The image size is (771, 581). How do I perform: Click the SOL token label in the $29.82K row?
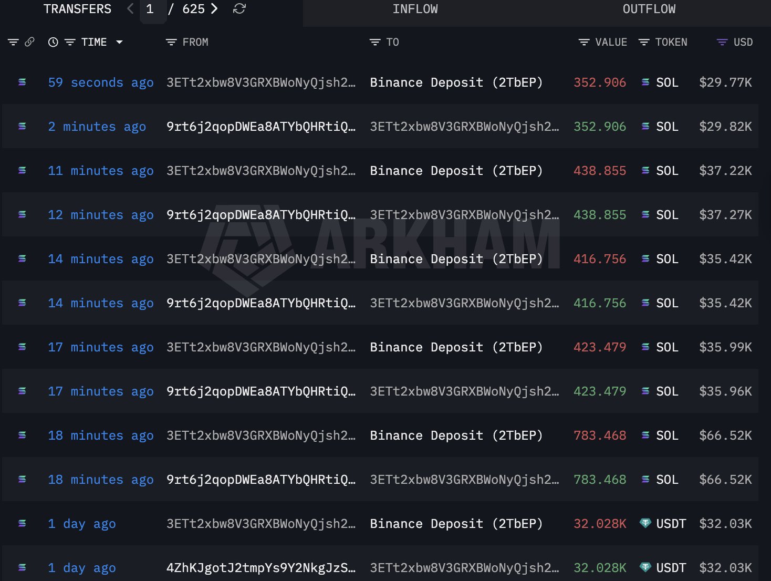tap(667, 127)
